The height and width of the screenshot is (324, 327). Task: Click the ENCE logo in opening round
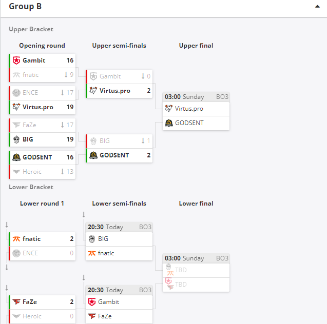[16, 93]
